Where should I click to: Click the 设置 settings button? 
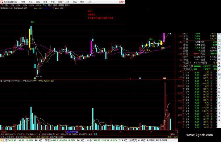(x=95, y=134)
